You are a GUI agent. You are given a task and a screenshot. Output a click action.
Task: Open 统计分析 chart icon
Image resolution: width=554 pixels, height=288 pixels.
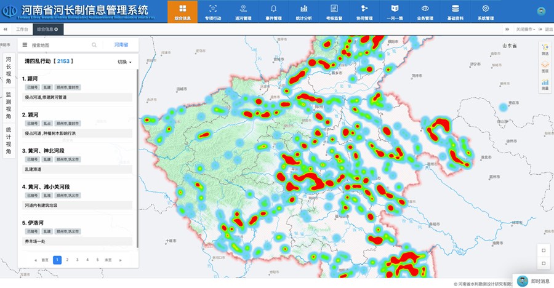tap(303, 9)
